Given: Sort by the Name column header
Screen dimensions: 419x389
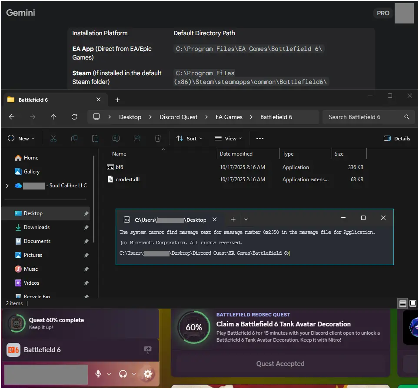Looking at the screenshot, I should 119,154.
